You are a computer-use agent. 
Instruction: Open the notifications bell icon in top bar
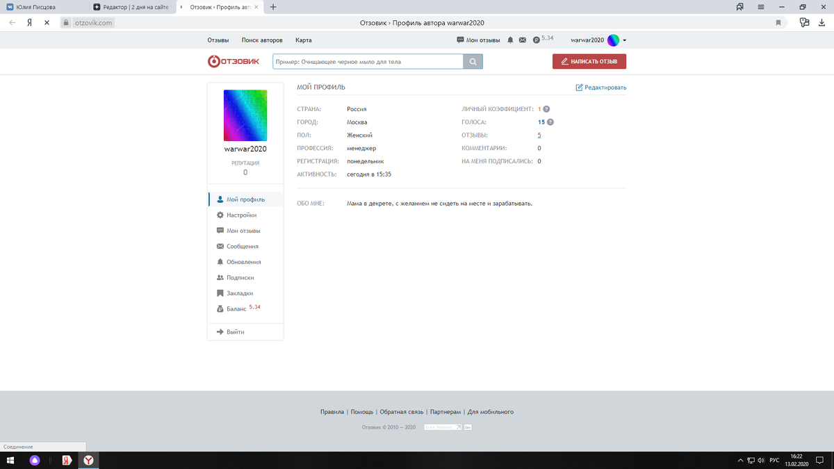click(x=510, y=40)
